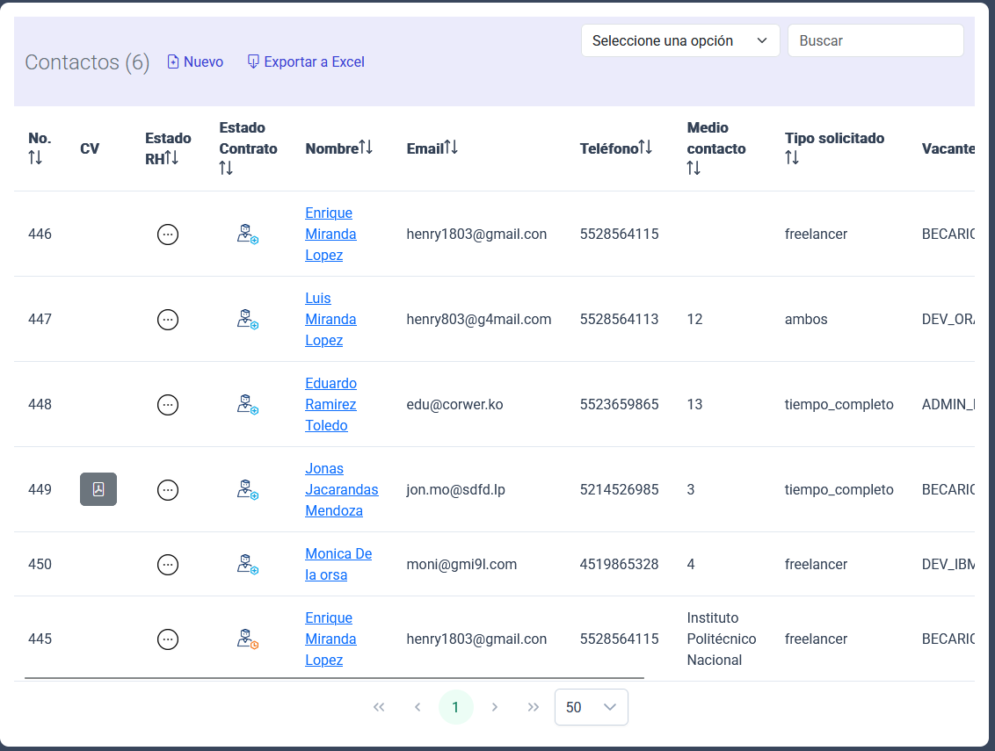Image resolution: width=995 pixels, height=751 pixels.
Task: Sort the table by Email column
Action: tap(451, 148)
